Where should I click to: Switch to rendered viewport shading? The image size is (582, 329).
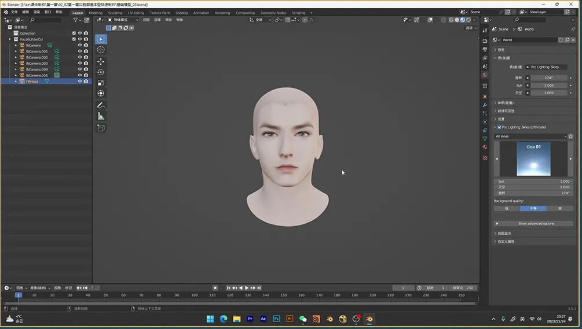[x=468, y=20]
